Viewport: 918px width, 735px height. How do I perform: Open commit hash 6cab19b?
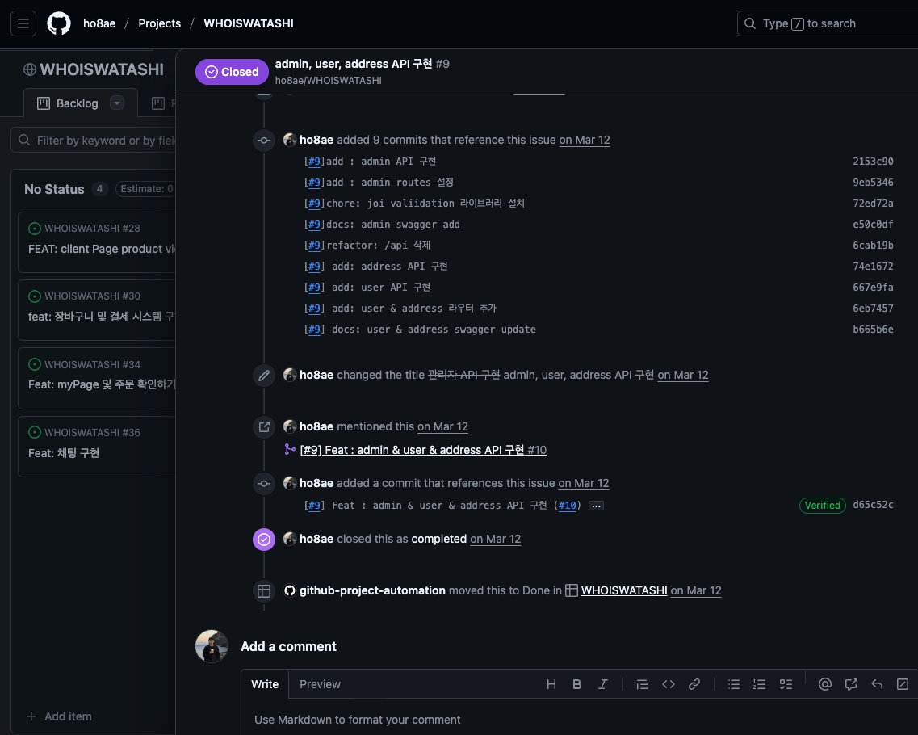point(873,246)
